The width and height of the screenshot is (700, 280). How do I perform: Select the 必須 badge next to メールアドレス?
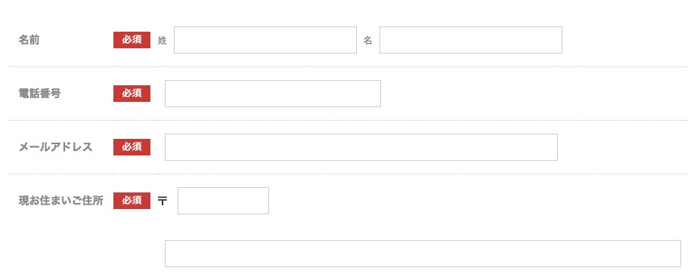click(132, 147)
